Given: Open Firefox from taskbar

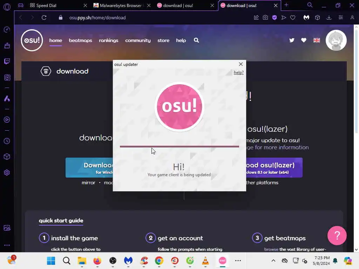Looking at the screenshot, I should 97,261.
